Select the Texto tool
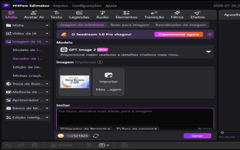 point(56,15)
